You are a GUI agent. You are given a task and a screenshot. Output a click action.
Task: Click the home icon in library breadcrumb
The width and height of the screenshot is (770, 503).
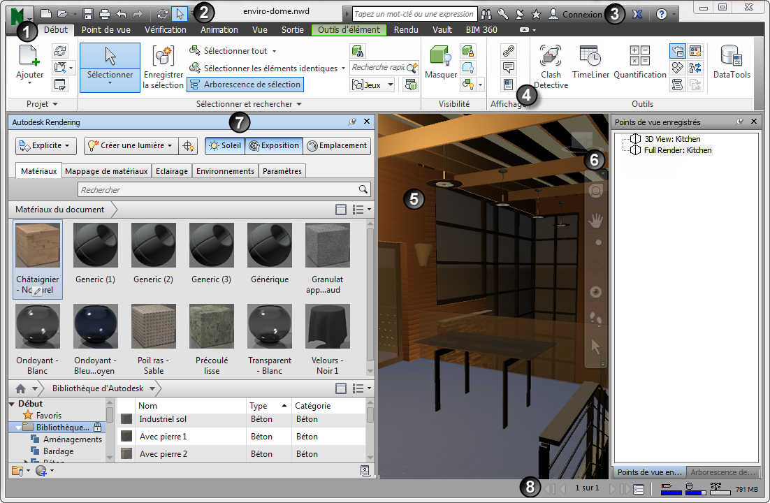(x=20, y=388)
